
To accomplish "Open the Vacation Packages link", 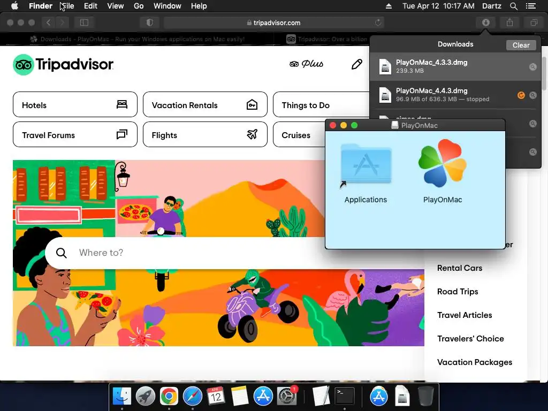I will [x=475, y=362].
